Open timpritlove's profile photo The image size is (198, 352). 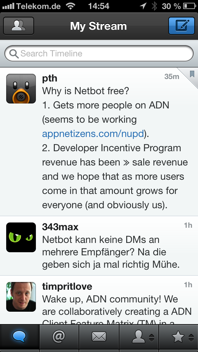pyautogui.click(x=21, y=297)
